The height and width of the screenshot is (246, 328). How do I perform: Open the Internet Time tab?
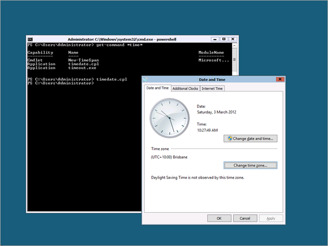212,88
